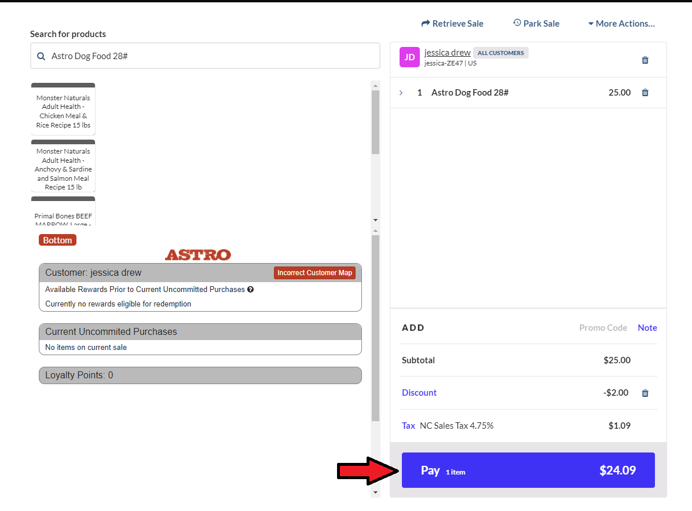The height and width of the screenshot is (511, 692).
Task: Add a Note to the sale
Action: (647, 328)
